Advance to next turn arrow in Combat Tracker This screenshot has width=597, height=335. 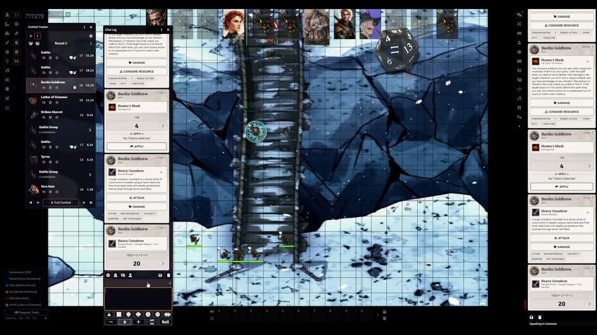pos(83,202)
